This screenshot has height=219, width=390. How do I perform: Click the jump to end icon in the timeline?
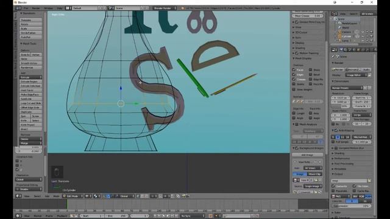point(177,216)
